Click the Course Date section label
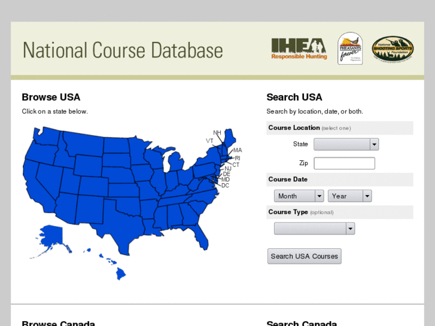The height and width of the screenshot is (326, 435). tap(288, 179)
